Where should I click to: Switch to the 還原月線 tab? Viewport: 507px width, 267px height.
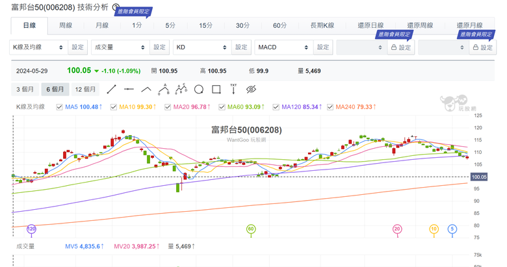pyautogui.click(x=469, y=25)
